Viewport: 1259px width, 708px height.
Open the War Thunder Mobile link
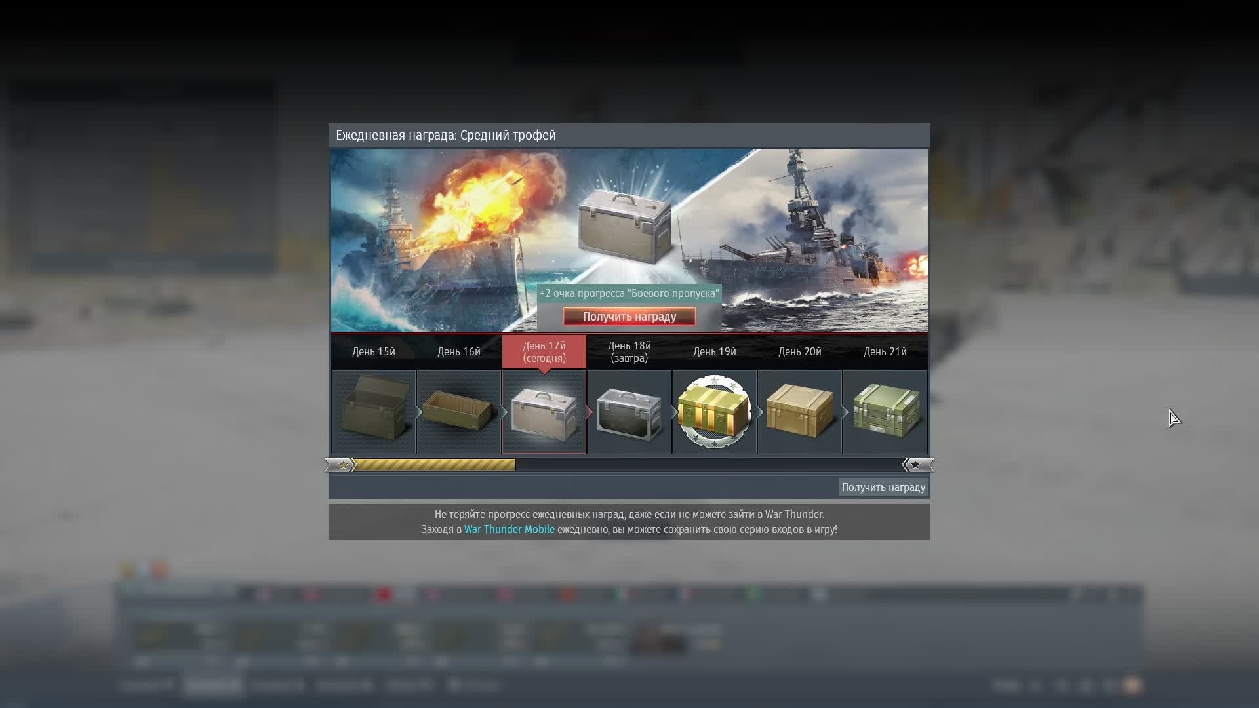[509, 529]
